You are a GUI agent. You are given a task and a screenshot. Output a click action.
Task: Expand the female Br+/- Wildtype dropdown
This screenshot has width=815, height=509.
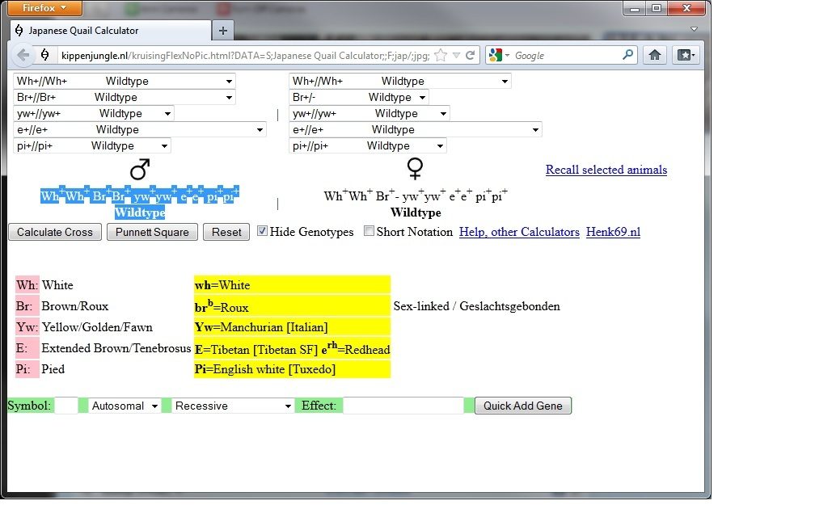pyautogui.click(x=358, y=97)
